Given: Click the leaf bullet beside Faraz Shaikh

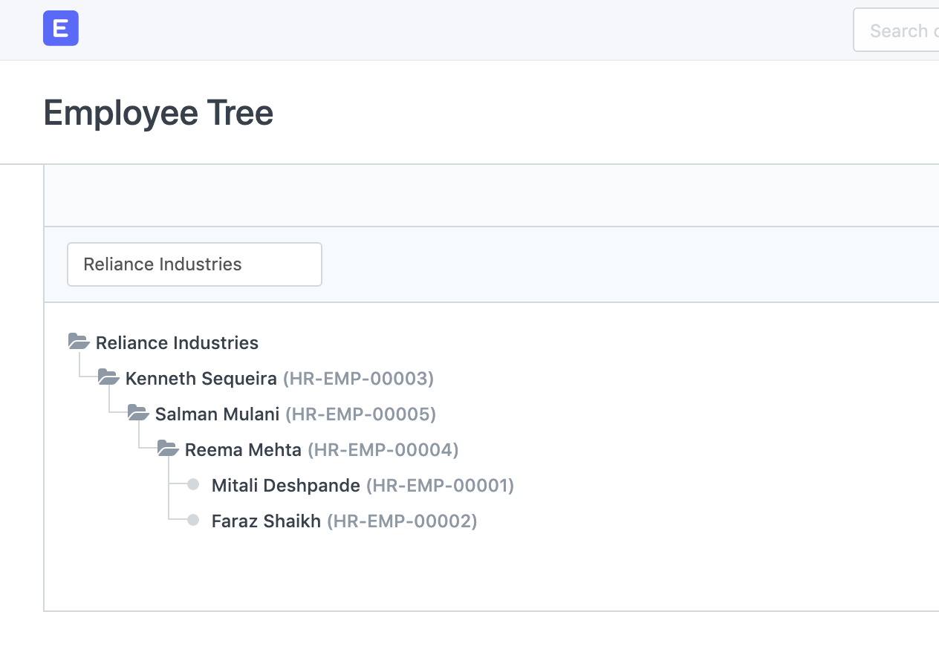Looking at the screenshot, I should coord(193,521).
